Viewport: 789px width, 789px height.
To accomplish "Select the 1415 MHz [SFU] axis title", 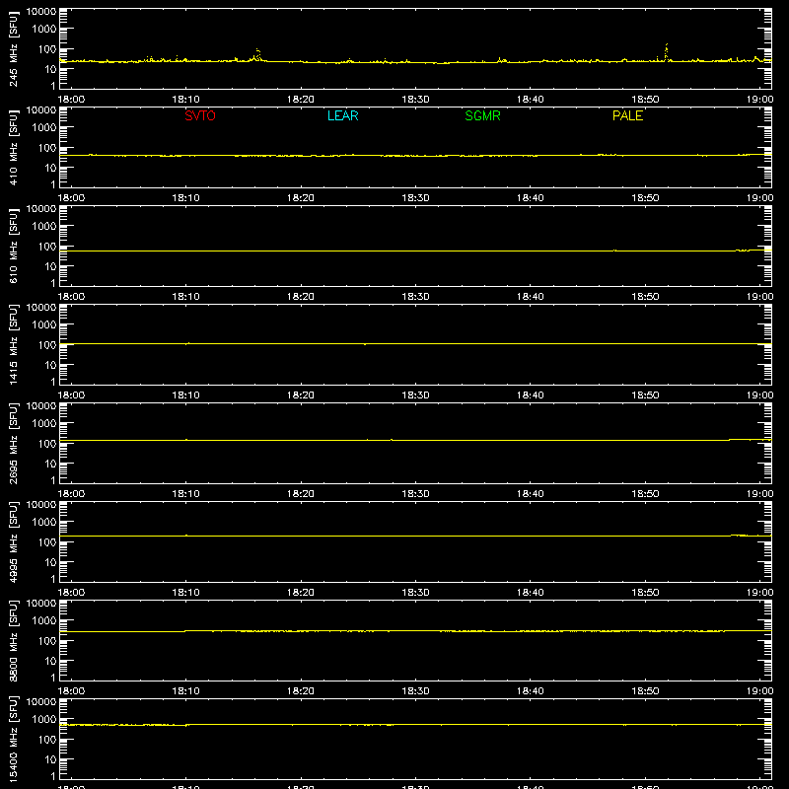I will point(13,344).
